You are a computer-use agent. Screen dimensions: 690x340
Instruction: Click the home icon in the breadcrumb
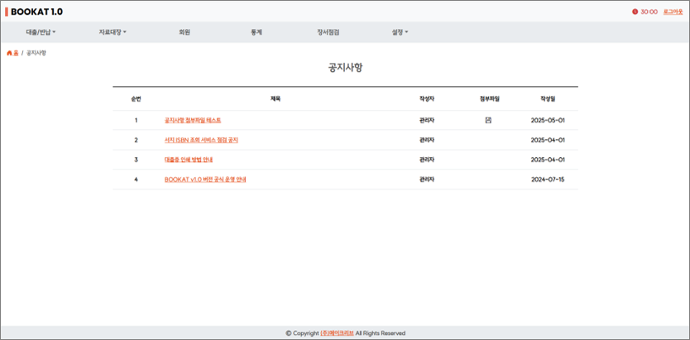[9, 53]
